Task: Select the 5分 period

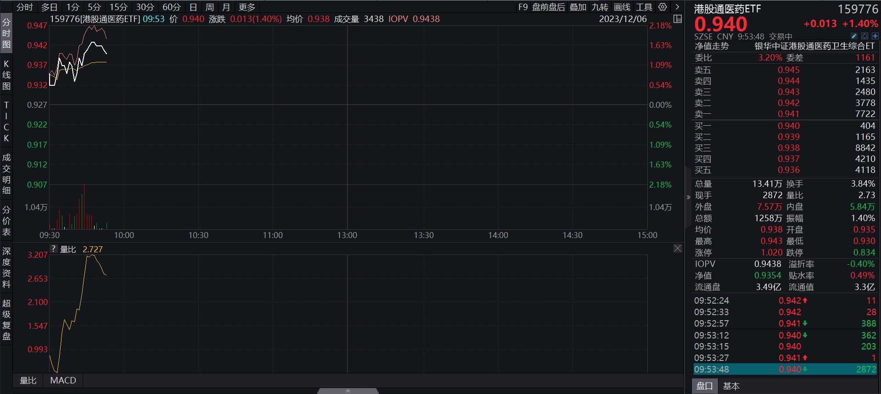Action: click(x=94, y=7)
